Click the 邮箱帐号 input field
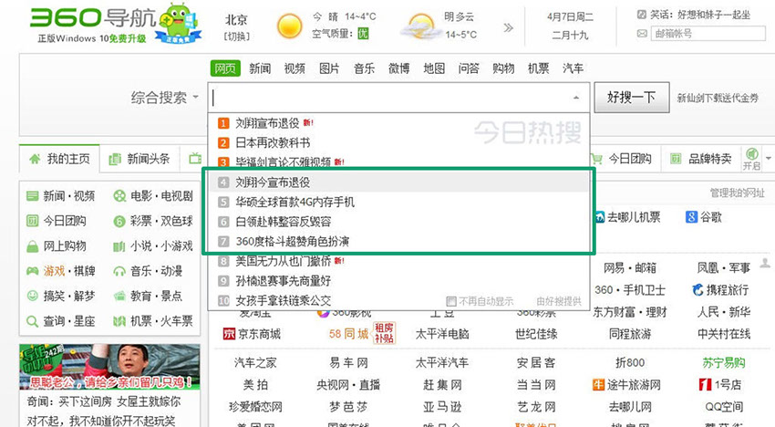The width and height of the screenshot is (775, 427). click(699, 34)
